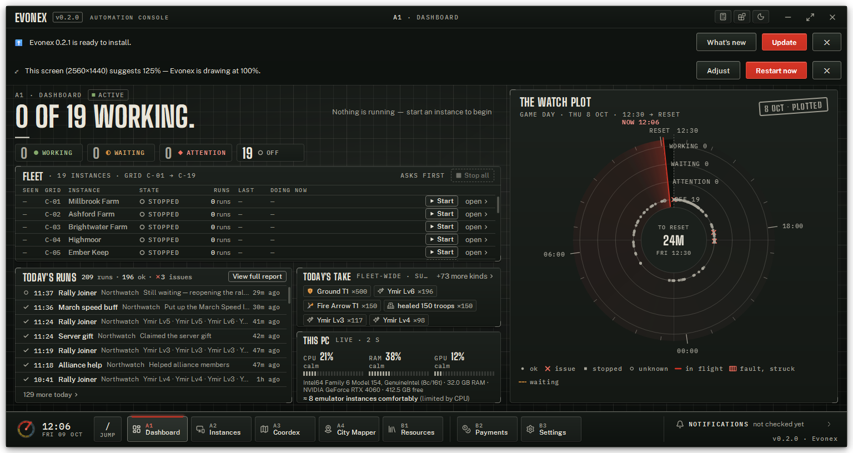Open View full report
Screen dimensions: 853x453
tap(257, 276)
